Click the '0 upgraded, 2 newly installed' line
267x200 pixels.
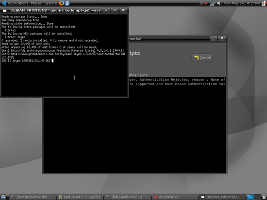(50, 41)
